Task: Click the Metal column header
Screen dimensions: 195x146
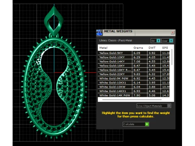Action: tap(104, 48)
